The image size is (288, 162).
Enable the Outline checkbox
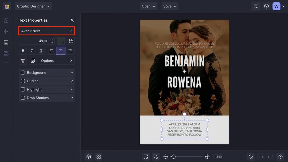(23, 81)
